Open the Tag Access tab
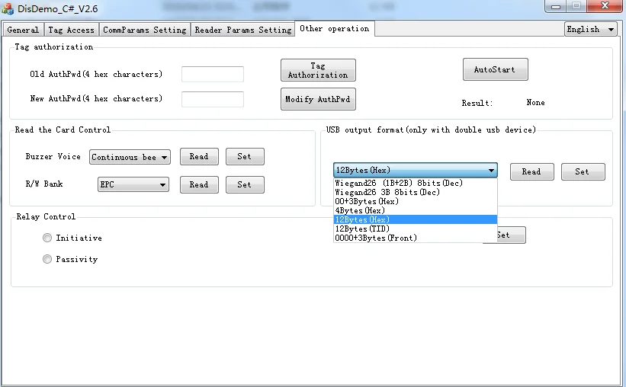Image resolution: width=626 pixels, height=387 pixels. tap(71, 30)
